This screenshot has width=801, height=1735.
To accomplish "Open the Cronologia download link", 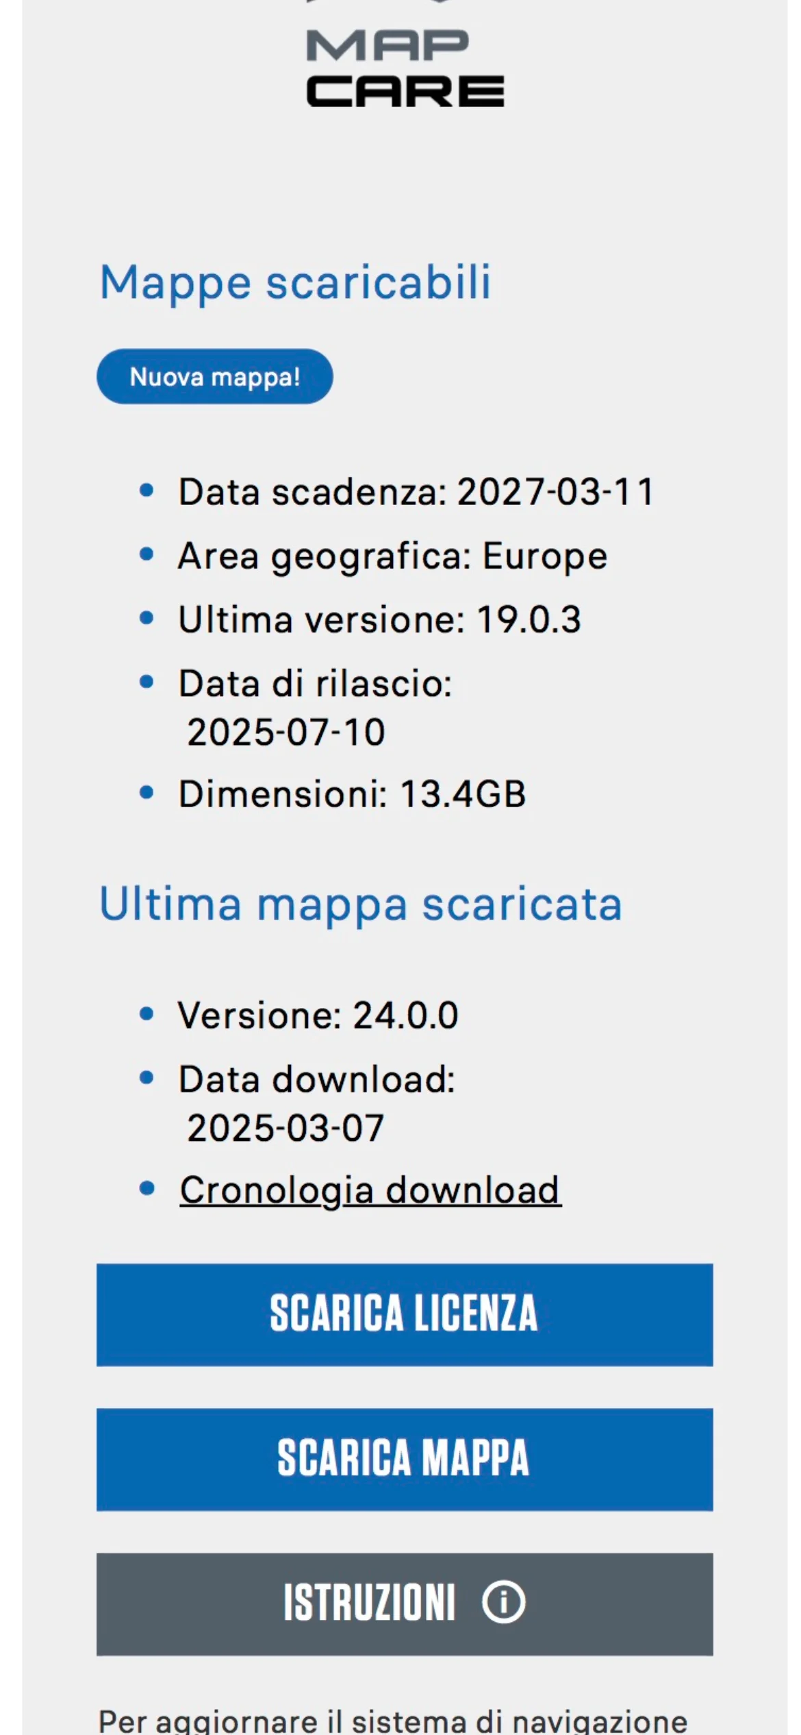I will click(x=370, y=1190).
